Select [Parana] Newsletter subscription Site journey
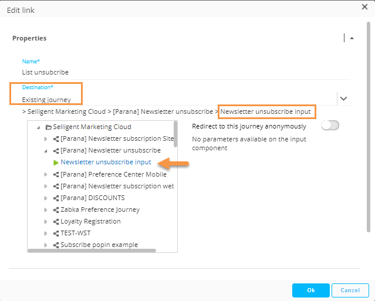This screenshot has height=301, width=375. pos(117,138)
